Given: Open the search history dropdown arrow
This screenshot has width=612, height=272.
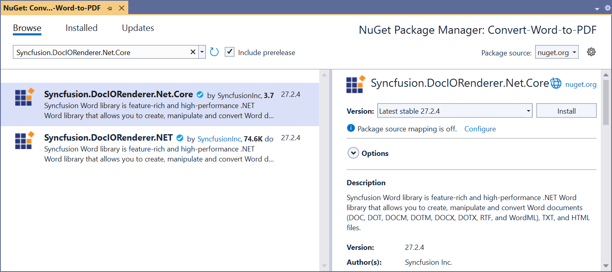Looking at the screenshot, I should click(x=202, y=52).
